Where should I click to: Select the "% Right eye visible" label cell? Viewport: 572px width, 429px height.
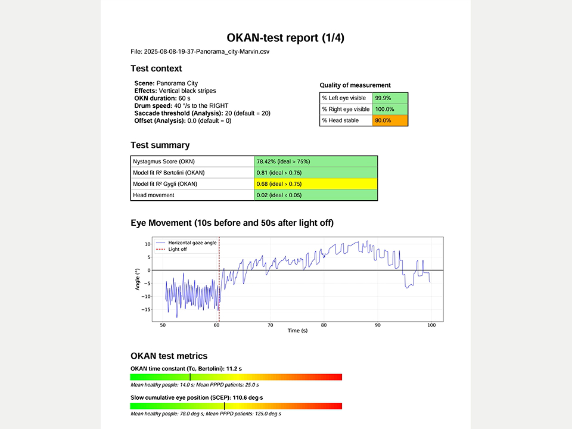pyautogui.click(x=346, y=109)
